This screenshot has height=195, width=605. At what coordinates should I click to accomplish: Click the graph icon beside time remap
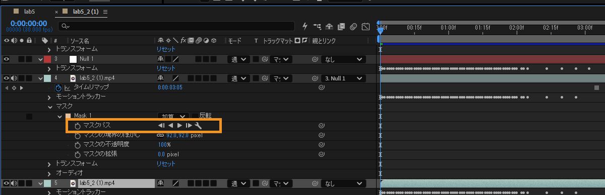[67, 88]
